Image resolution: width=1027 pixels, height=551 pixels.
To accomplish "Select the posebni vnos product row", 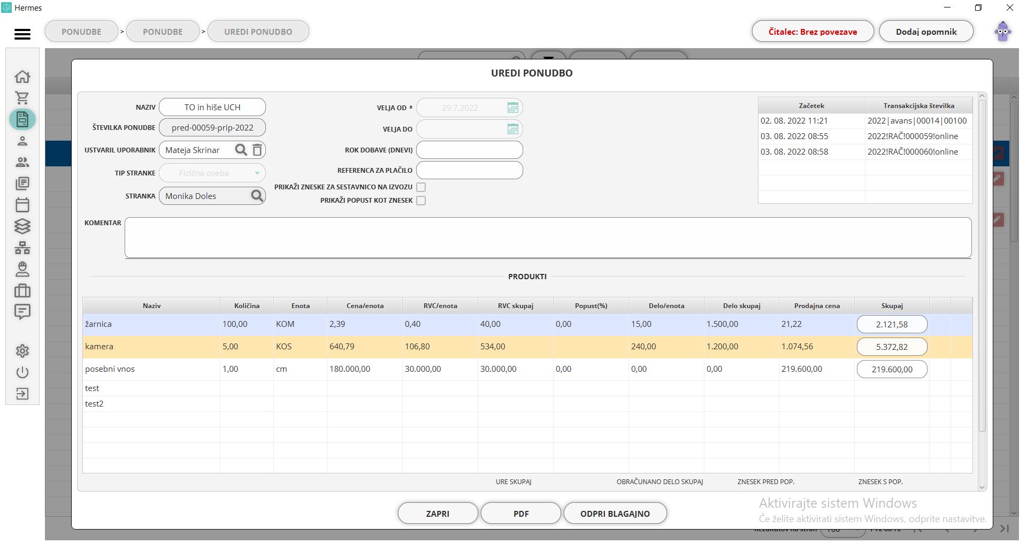I will (527, 369).
